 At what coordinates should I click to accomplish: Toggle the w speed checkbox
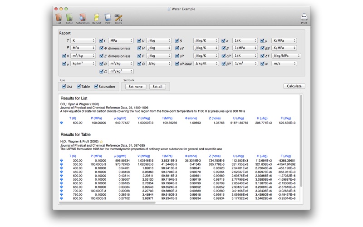point(262,64)
